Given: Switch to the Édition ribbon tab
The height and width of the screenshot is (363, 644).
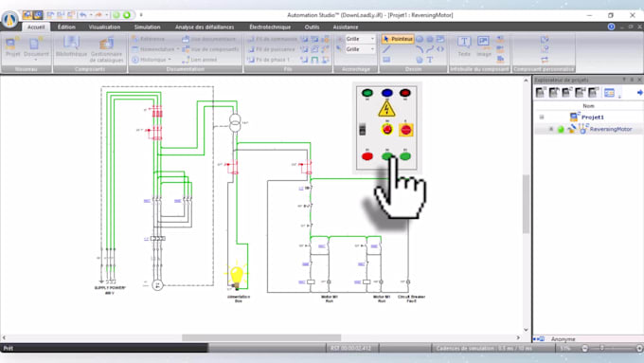Looking at the screenshot, I should (66, 27).
